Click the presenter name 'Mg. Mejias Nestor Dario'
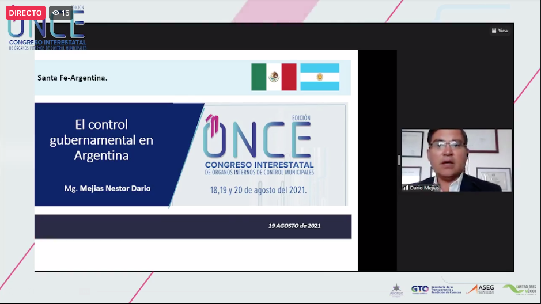This screenshot has width=541, height=304. click(107, 188)
